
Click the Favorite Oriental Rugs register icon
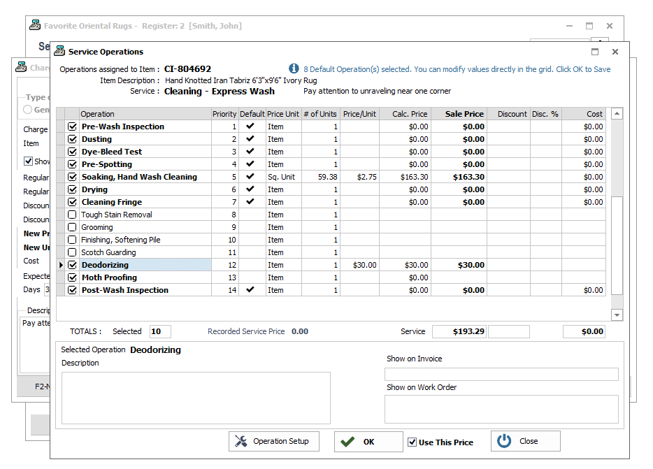[x=35, y=25]
